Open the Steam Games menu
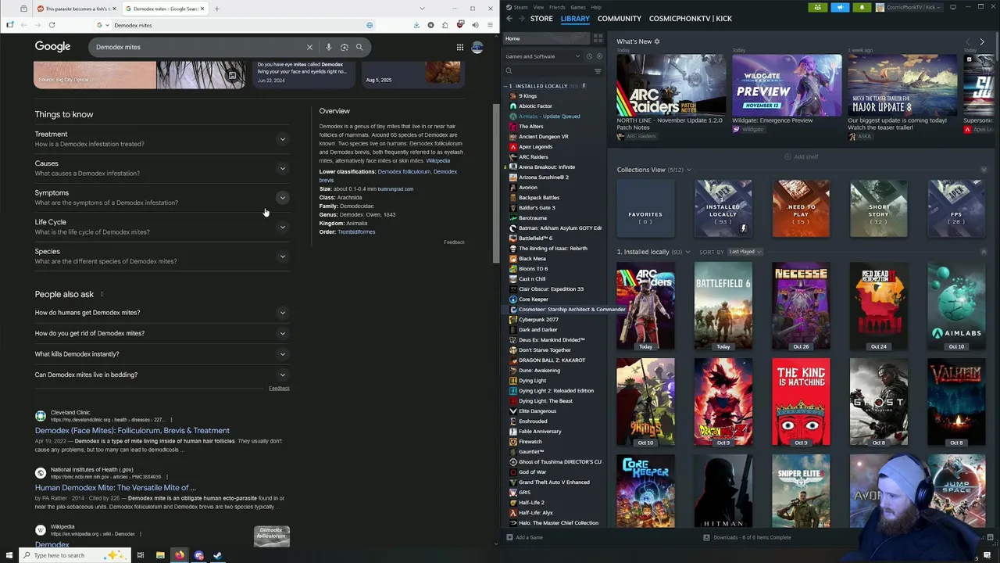 [x=578, y=7]
